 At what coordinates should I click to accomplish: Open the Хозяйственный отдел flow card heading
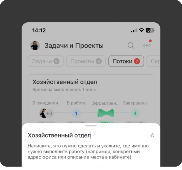[x=64, y=82]
